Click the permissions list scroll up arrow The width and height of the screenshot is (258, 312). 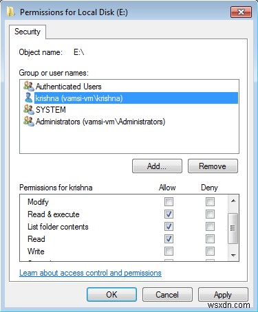click(x=233, y=201)
